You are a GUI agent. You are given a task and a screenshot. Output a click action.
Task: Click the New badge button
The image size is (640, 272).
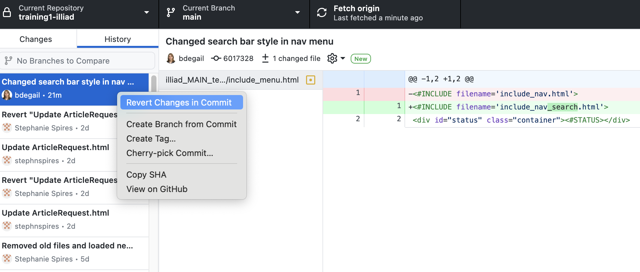[361, 59]
